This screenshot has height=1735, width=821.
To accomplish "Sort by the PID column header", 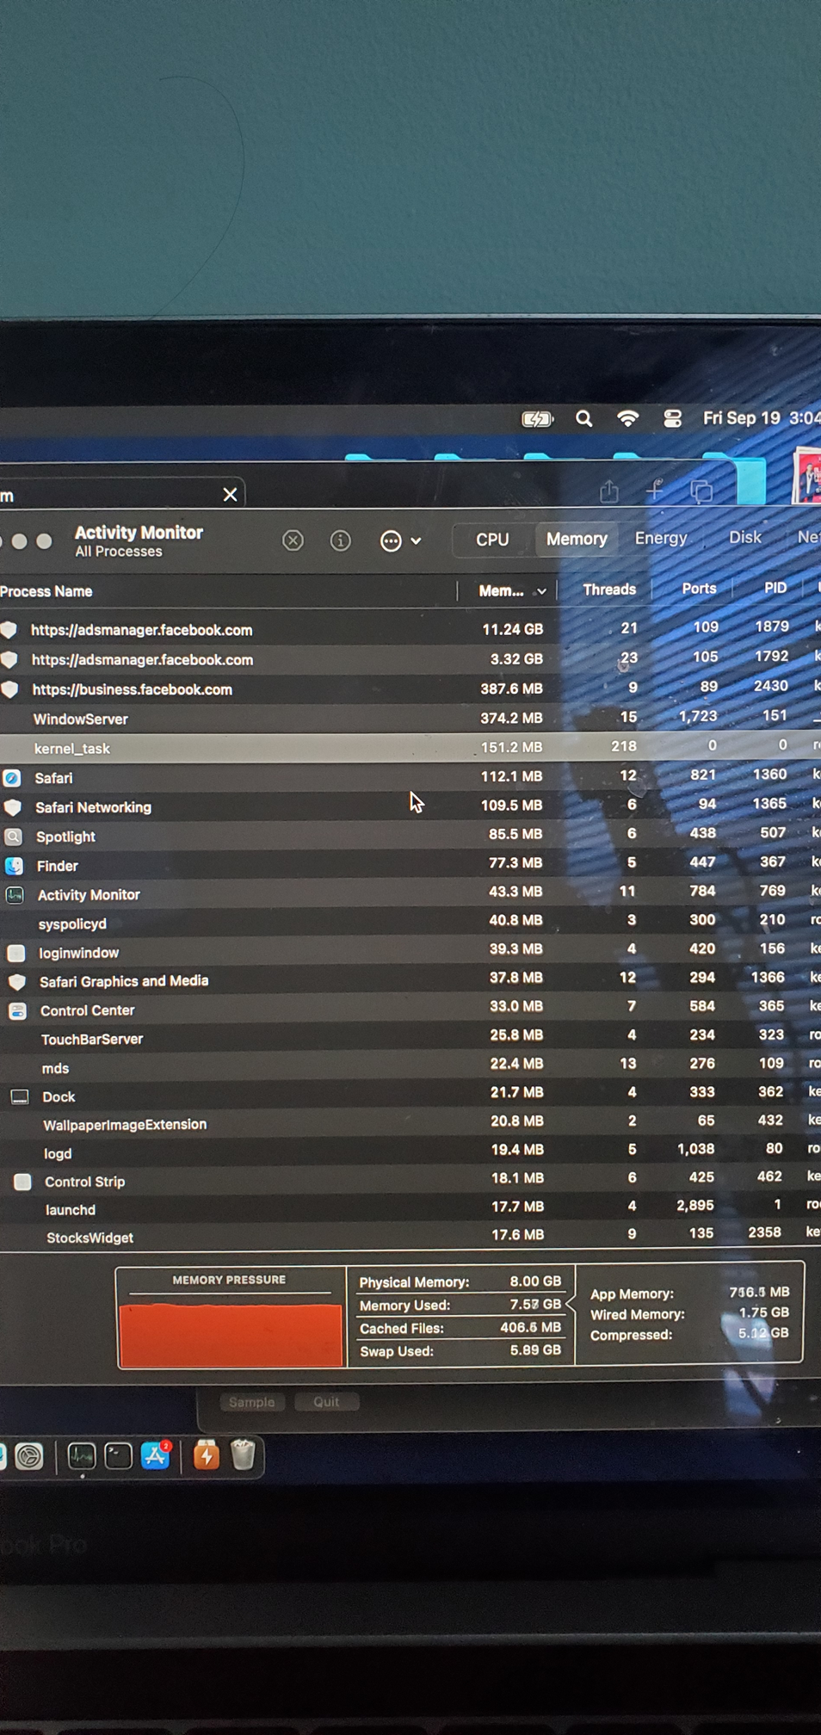I will coord(775,588).
